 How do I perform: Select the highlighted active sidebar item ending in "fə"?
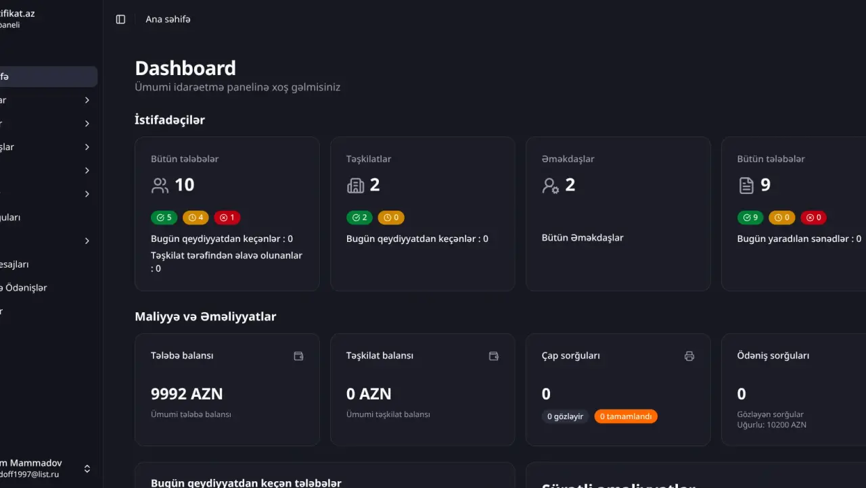point(47,76)
